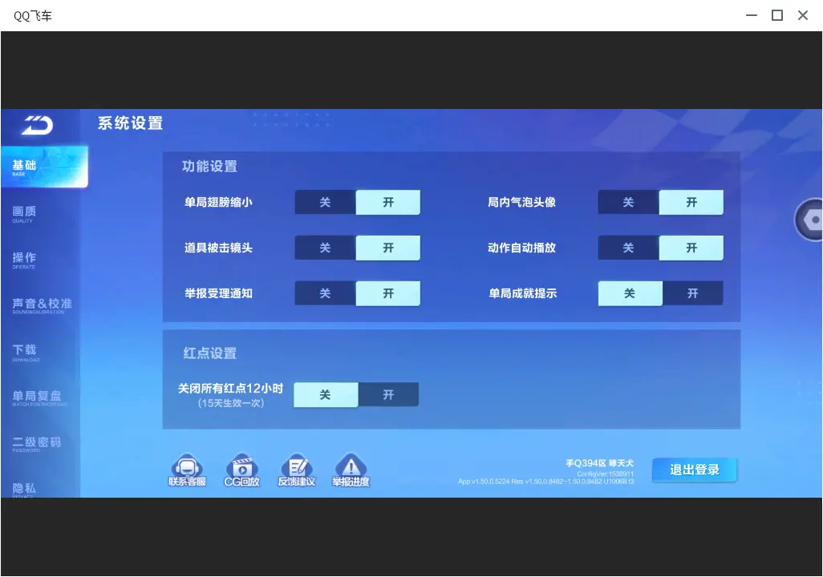Click the 系统设置 page title
Screen dimensions: 823x577
click(130, 123)
